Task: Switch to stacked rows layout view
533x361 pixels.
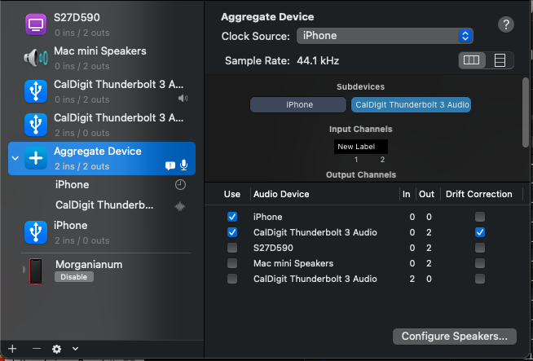Action: 500,60
